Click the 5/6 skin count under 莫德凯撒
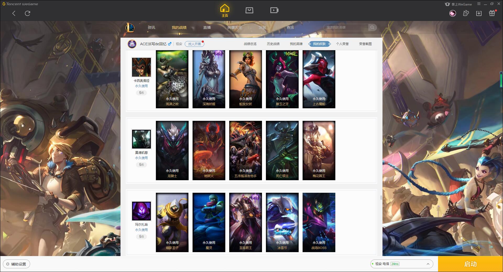The height and width of the screenshot is (272, 503). coord(141,165)
